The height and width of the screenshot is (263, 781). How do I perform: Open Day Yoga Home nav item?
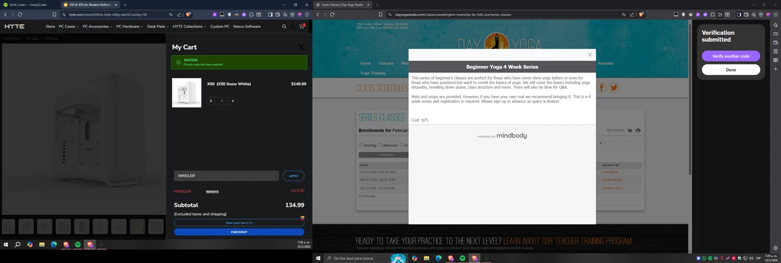point(366,63)
